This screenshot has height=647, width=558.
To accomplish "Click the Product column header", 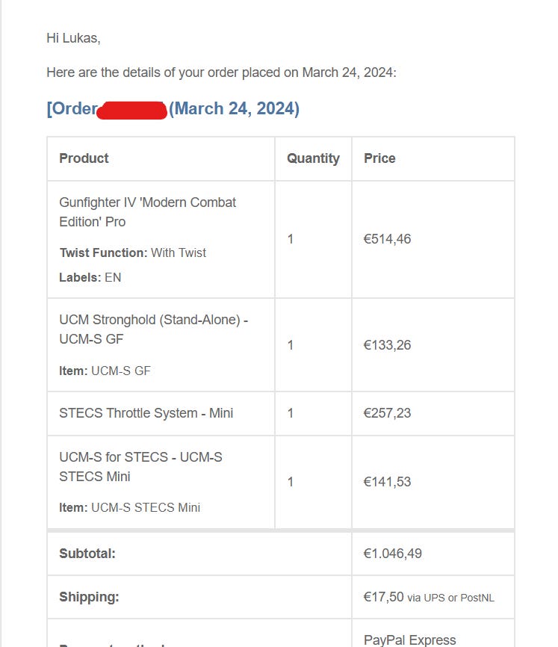I will tap(84, 158).
